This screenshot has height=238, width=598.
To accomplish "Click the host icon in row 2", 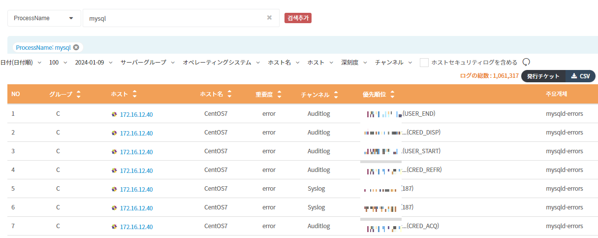I will coord(114,133).
